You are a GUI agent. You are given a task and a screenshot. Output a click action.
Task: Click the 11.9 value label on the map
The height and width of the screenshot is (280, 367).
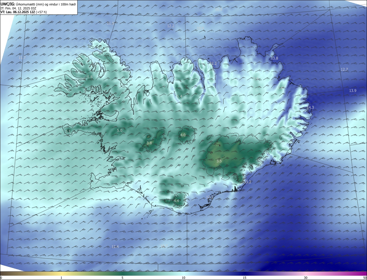(x=110, y=23)
